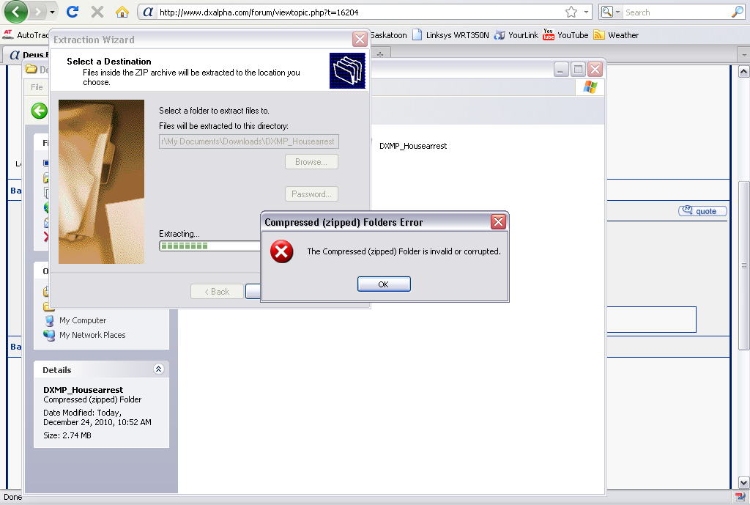750x505 pixels.
Task: Click OK in the zipped folders error dialog
Action: click(x=384, y=284)
